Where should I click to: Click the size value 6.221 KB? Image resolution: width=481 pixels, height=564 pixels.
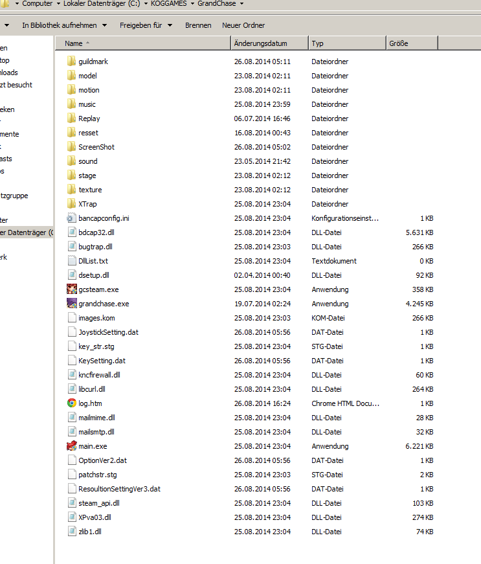pos(419,446)
